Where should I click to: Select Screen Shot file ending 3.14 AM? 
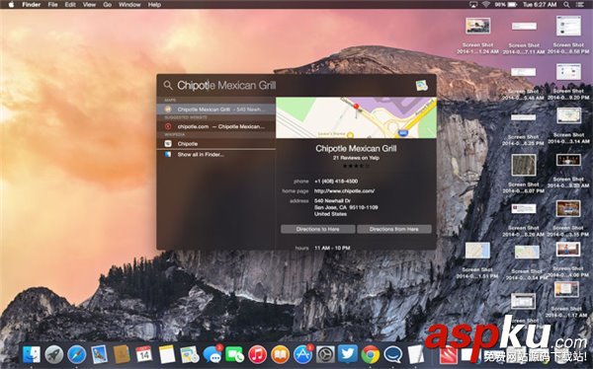[x=568, y=125]
